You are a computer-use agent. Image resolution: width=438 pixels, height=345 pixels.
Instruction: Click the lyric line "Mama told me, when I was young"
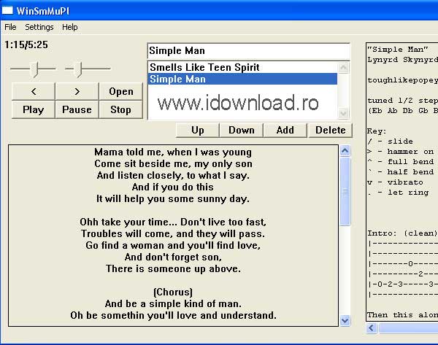pos(173,152)
